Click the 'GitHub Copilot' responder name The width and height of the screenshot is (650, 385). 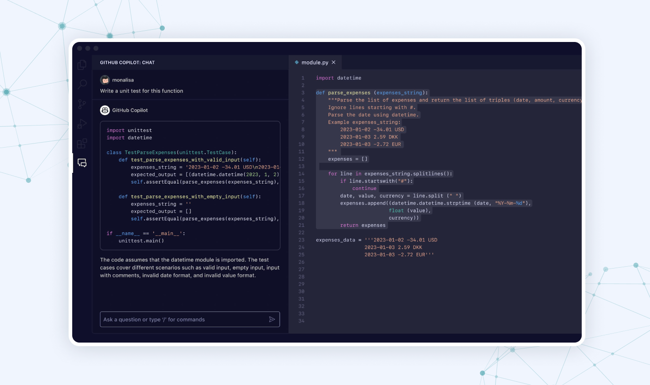tap(130, 110)
